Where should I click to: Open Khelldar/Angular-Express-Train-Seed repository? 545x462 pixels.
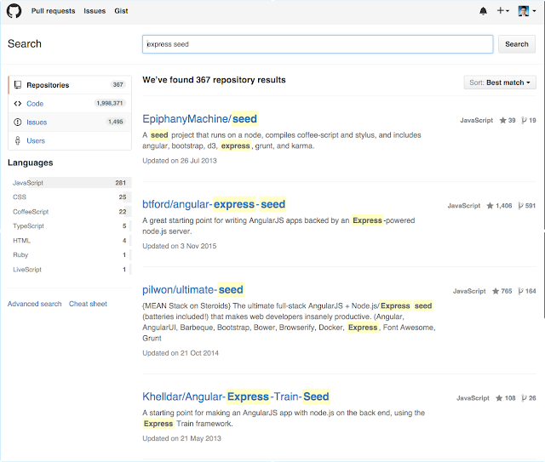236,396
